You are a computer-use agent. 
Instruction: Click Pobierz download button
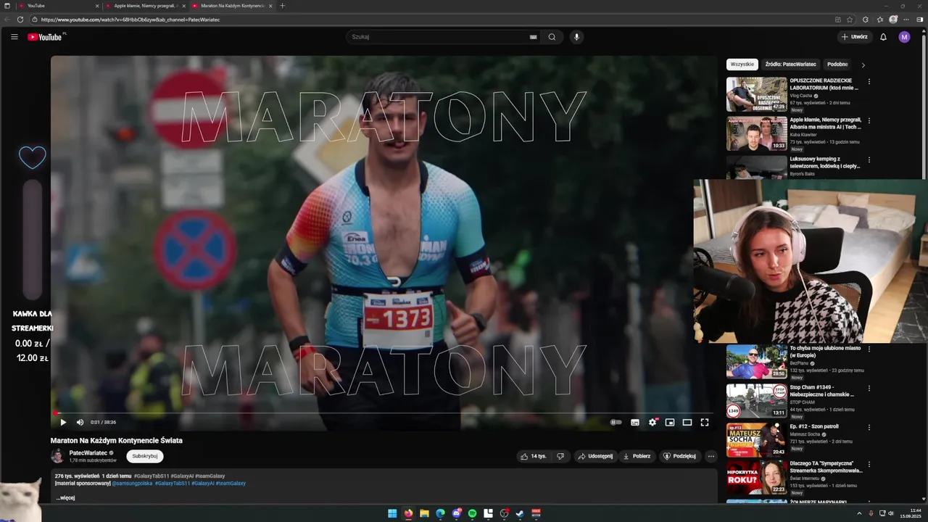click(x=637, y=456)
